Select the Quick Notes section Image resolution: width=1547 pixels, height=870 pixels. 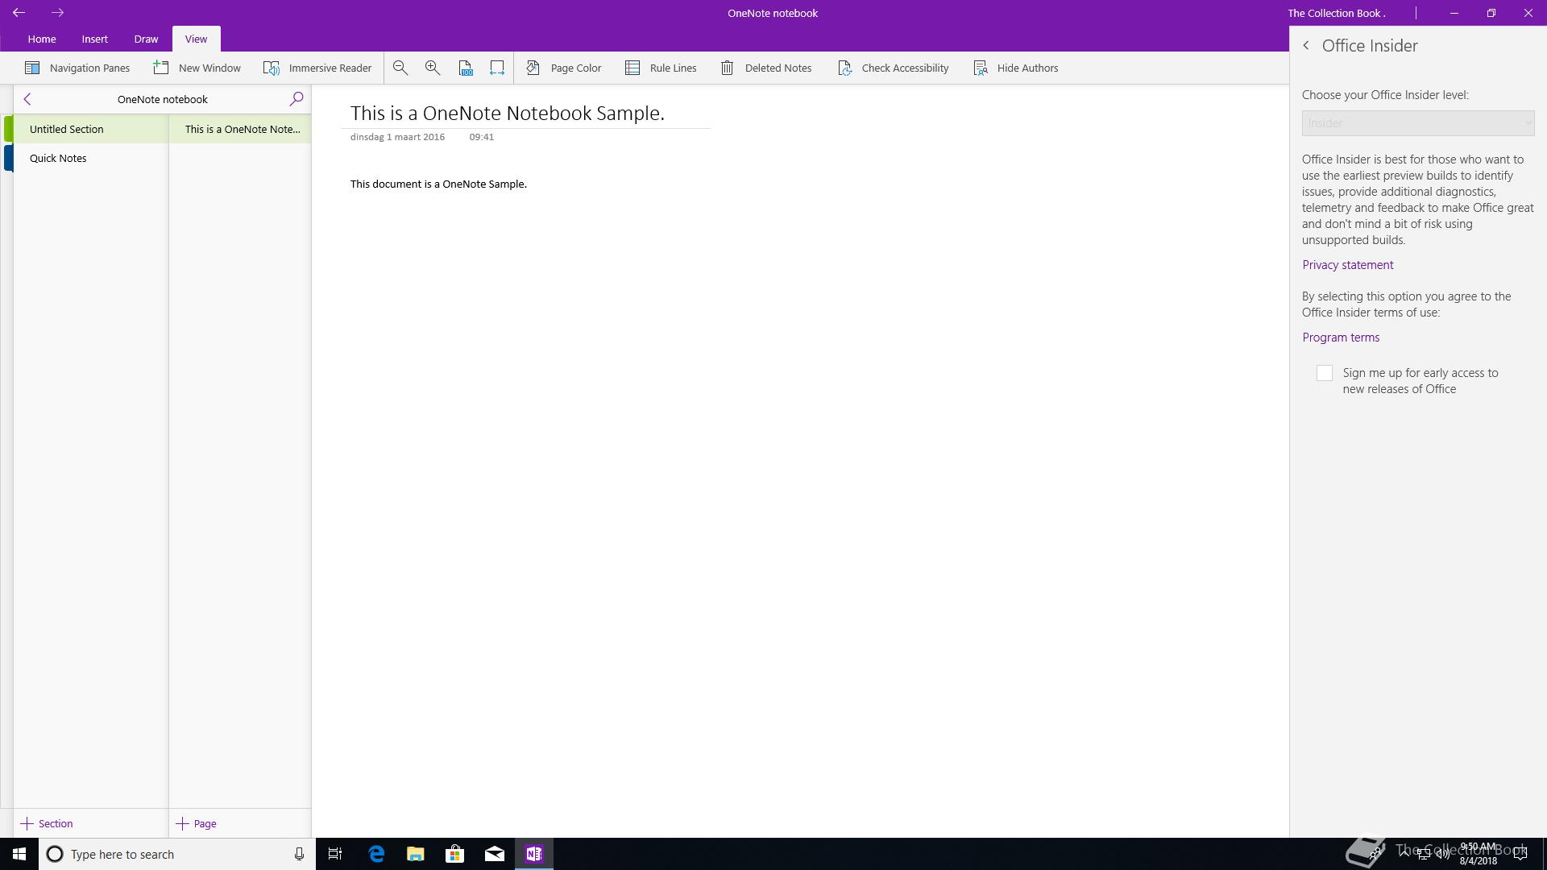[90, 158]
